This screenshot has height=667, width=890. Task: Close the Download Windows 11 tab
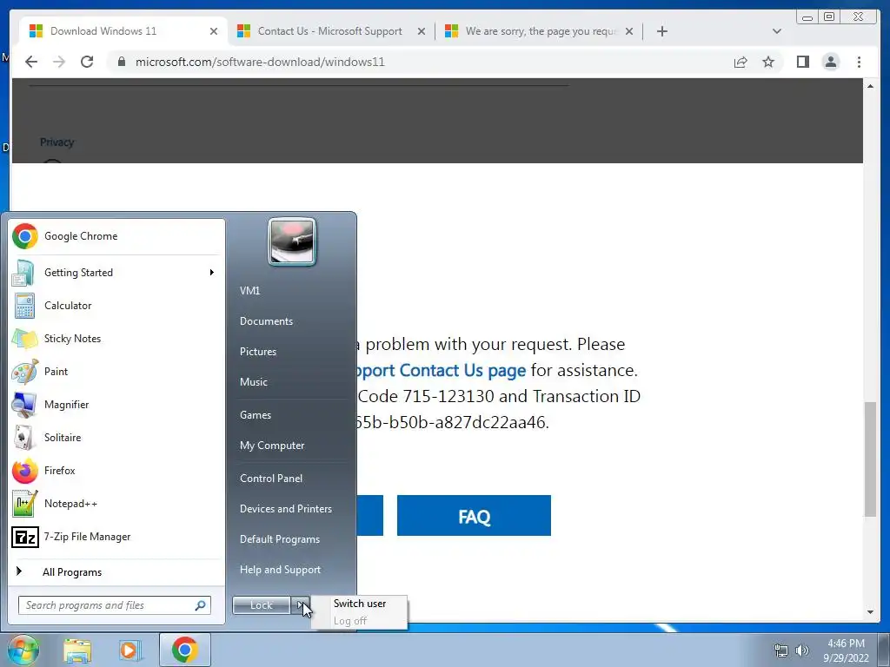[214, 31]
